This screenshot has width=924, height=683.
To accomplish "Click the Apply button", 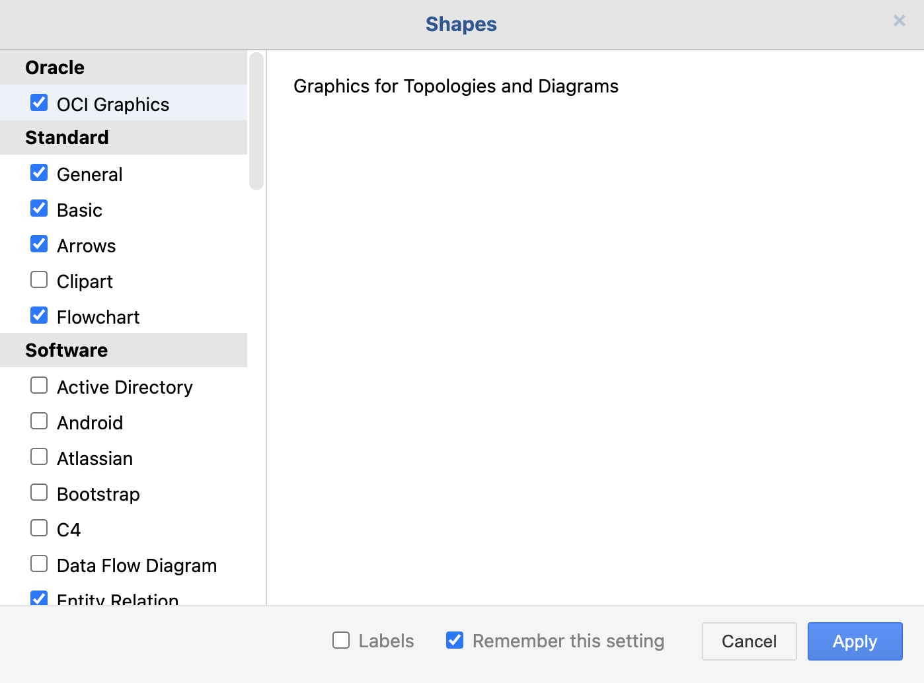I will click(855, 641).
